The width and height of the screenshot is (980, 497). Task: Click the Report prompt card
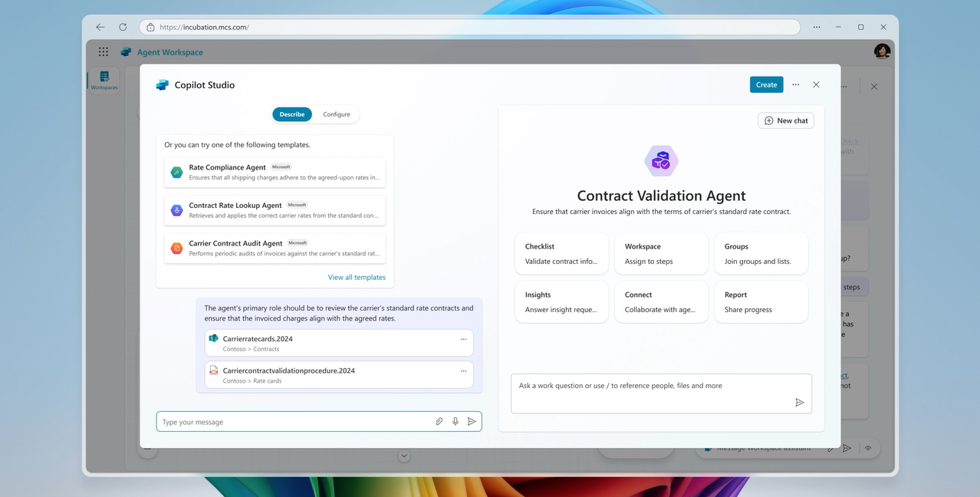tap(761, 302)
